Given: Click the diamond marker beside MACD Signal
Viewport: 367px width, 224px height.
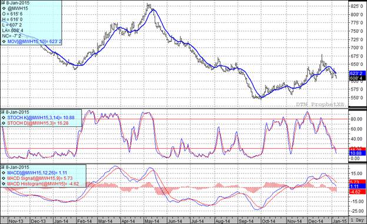Looking at the screenshot, I should tap(4, 178).
